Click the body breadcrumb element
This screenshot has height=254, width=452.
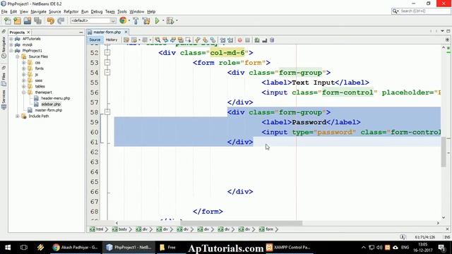click(x=119, y=229)
